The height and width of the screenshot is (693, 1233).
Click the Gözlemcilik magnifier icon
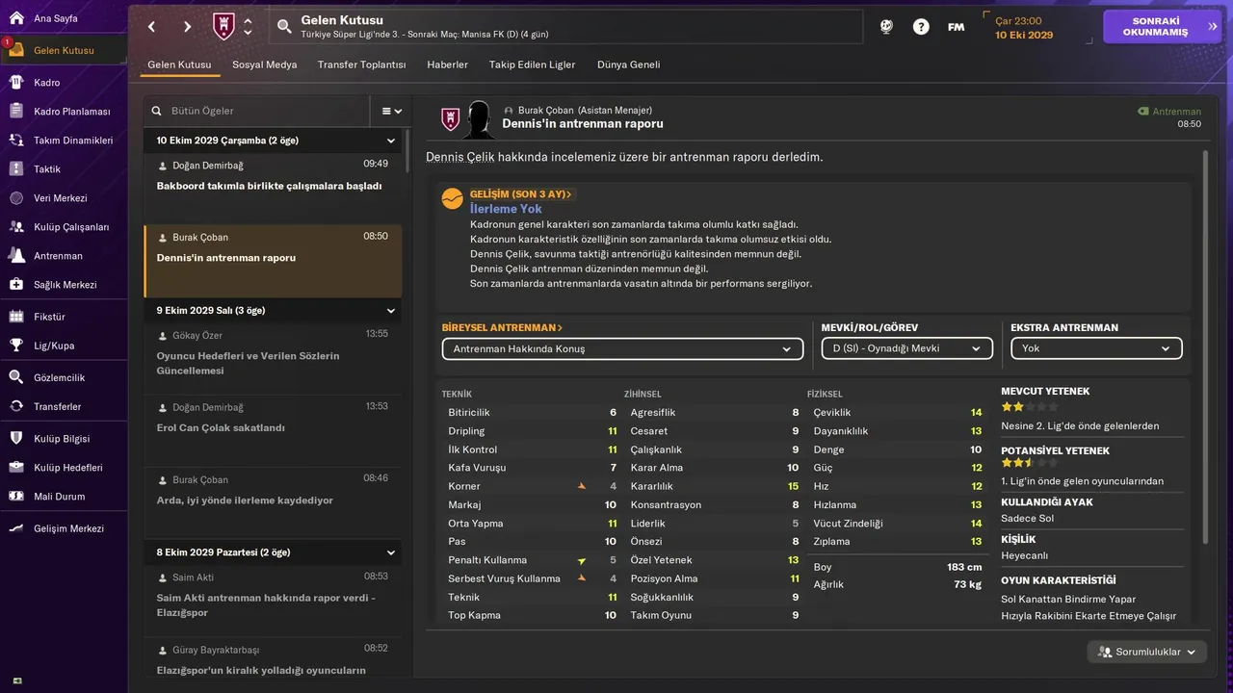pos(16,377)
